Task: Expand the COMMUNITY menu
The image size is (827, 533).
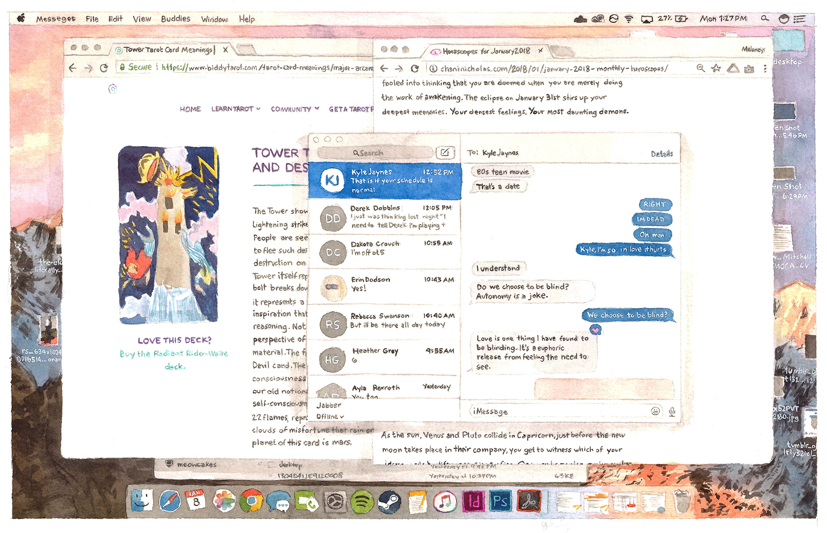Action: (295, 109)
